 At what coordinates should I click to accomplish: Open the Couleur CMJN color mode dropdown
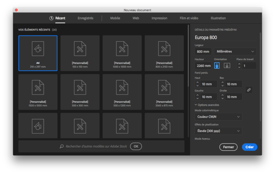tap(219, 117)
